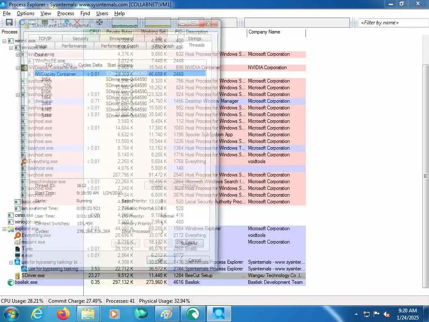Click the muted volume tray icon
429x322 pixels.
[x=387, y=314]
